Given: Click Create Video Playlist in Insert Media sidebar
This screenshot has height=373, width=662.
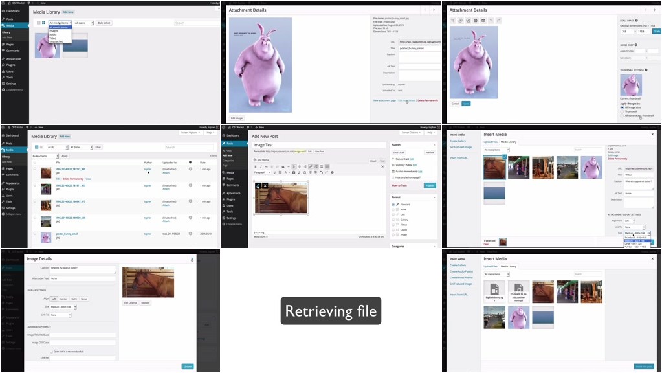Looking at the screenshot, I should pos(461,278).
